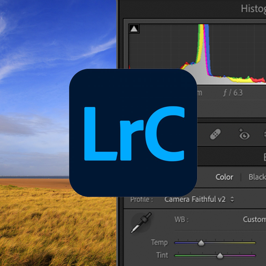Open the WB Custom preset dropdown

pyautogui.click(x=254, y=219)
